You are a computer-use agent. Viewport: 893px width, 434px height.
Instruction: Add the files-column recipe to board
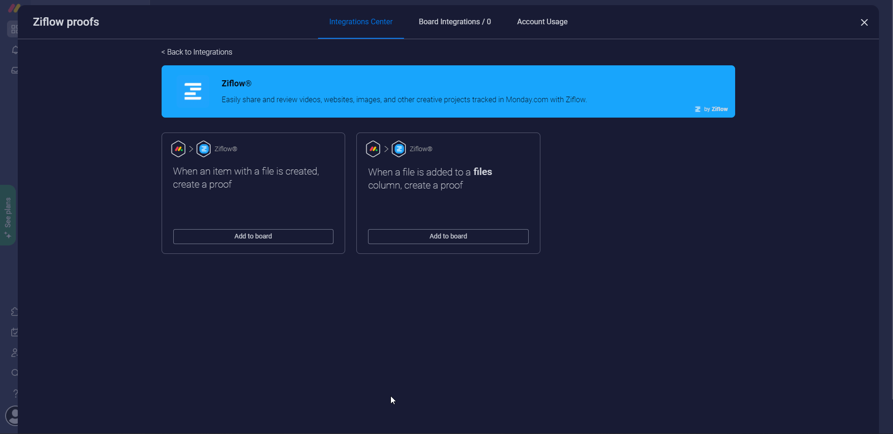(447, 237)
